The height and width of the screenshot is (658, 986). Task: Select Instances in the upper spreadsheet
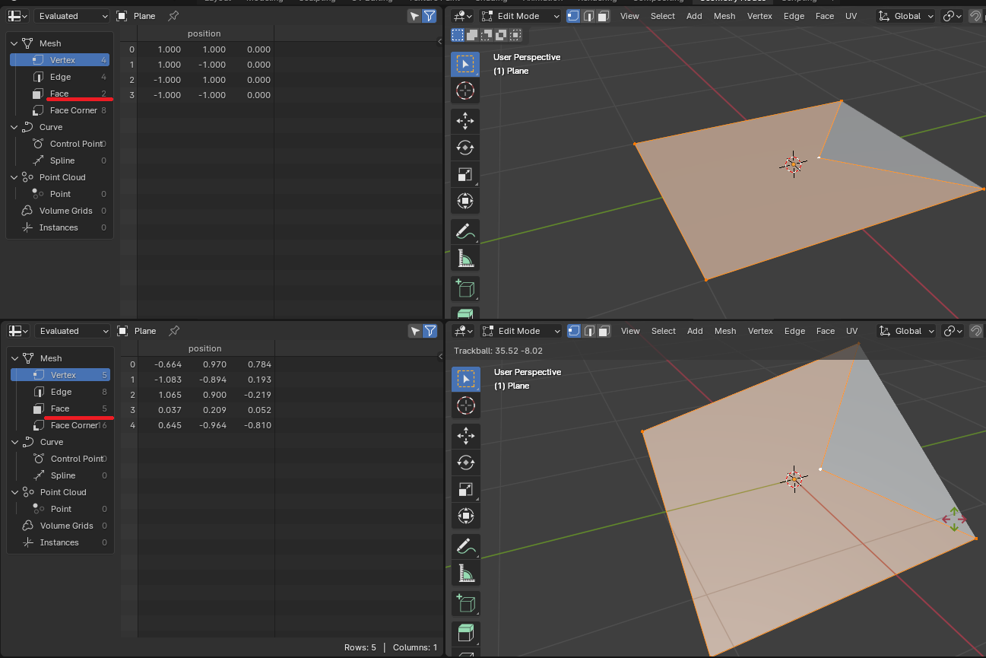tap(60, 227)
